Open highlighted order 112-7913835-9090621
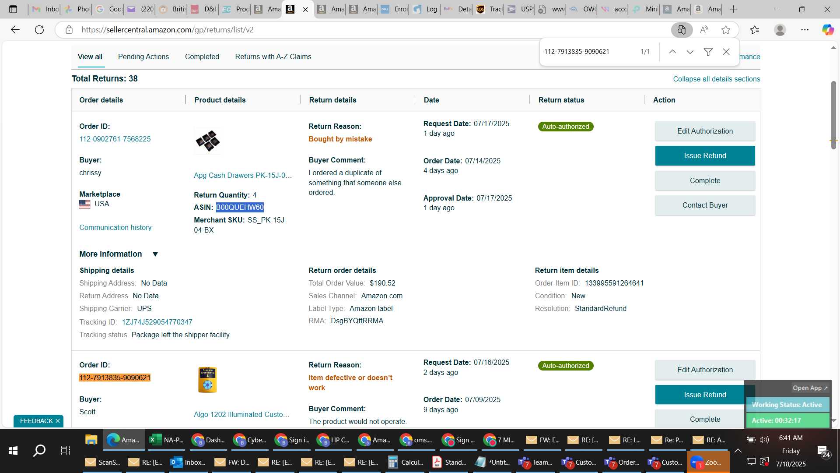840x473 pixels. (x=115, y=378)
